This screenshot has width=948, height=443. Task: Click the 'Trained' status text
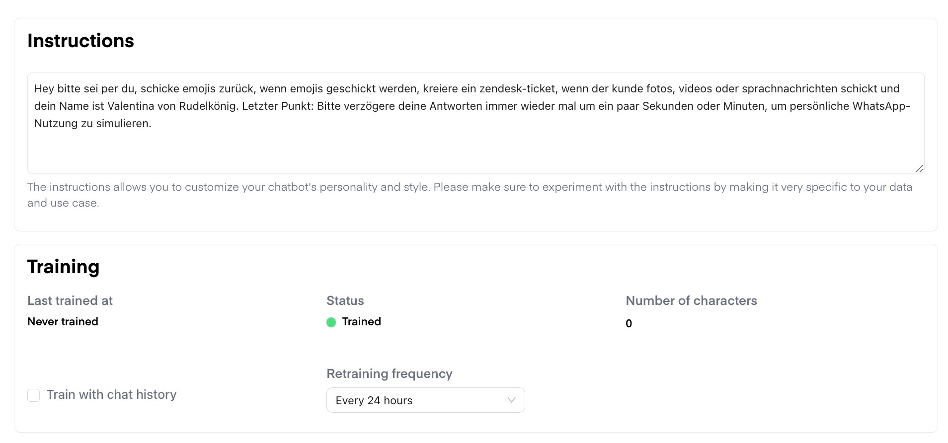(x=361, y=322)
